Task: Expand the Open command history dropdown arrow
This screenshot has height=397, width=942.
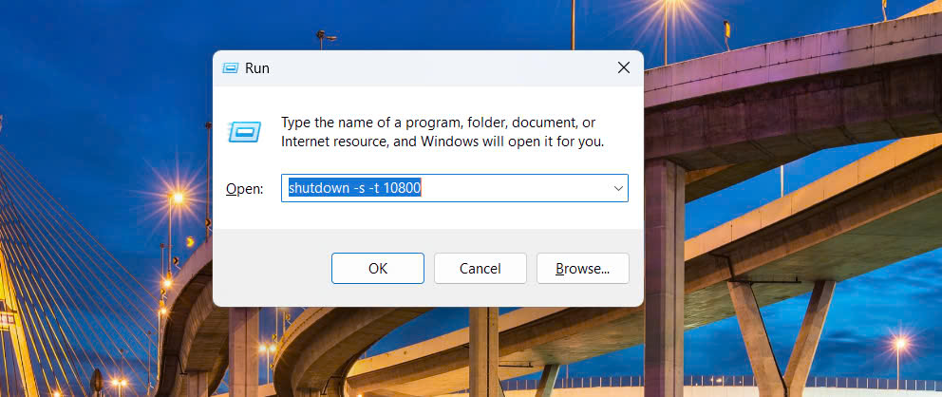Action: (x=618, y=188)
